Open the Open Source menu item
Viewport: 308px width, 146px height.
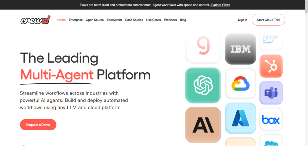[x=95, y=20]
